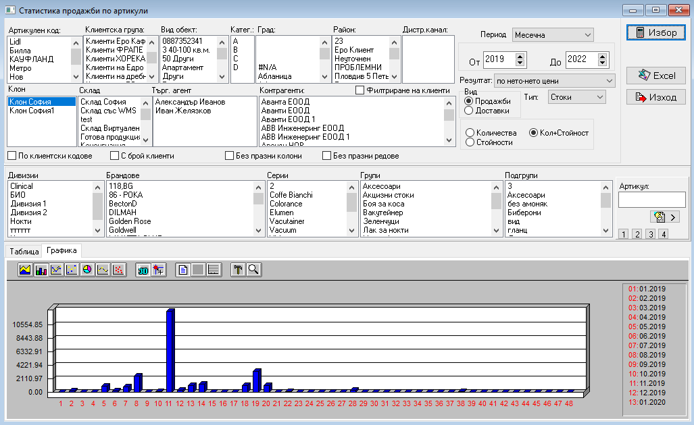Open the Тип dropdown showing Стоки
694x425 pixels.
[576, 97]
